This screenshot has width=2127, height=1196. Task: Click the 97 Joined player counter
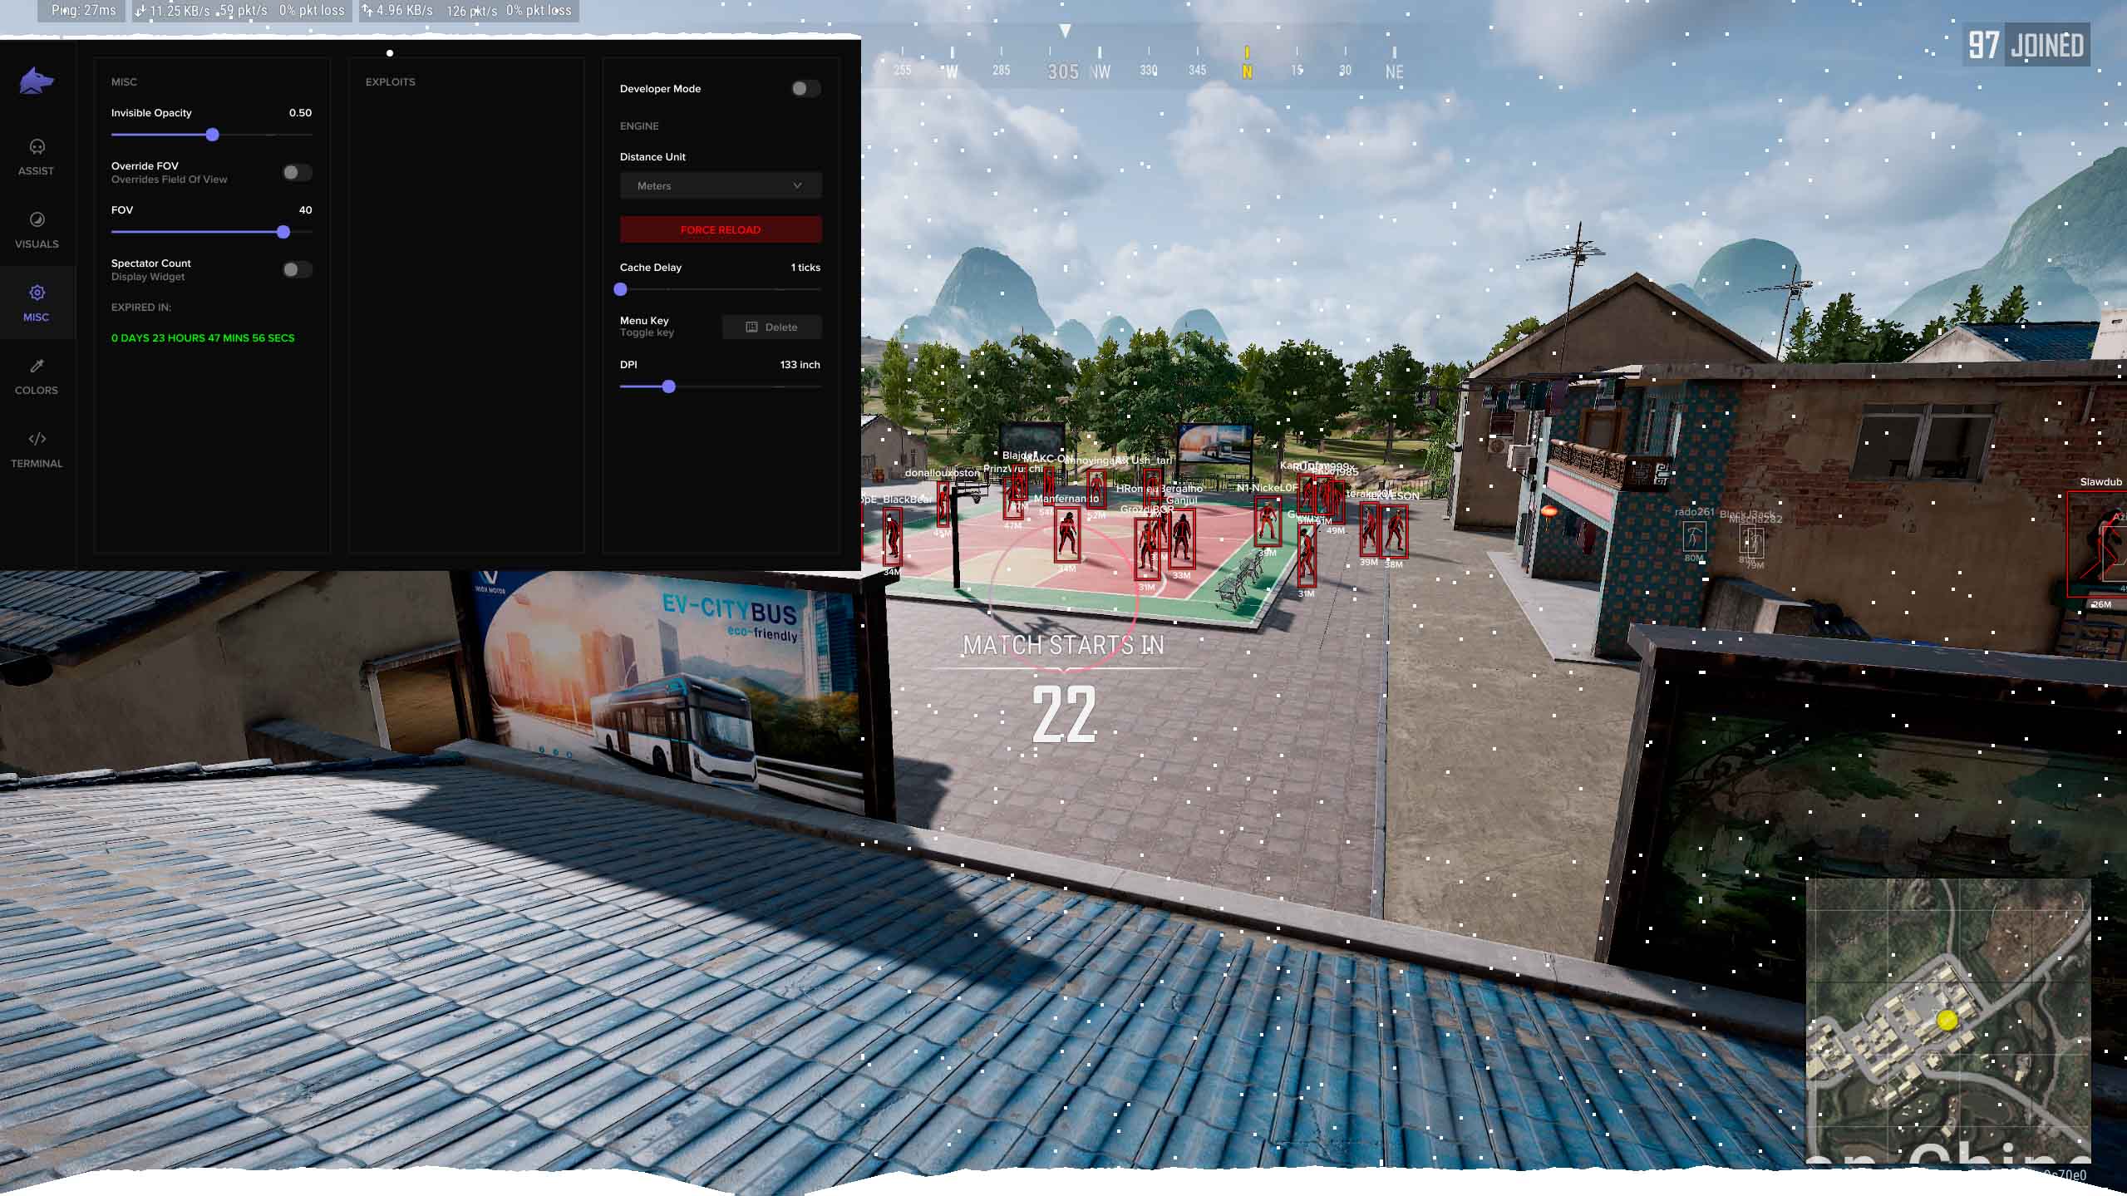(2025, 46)
